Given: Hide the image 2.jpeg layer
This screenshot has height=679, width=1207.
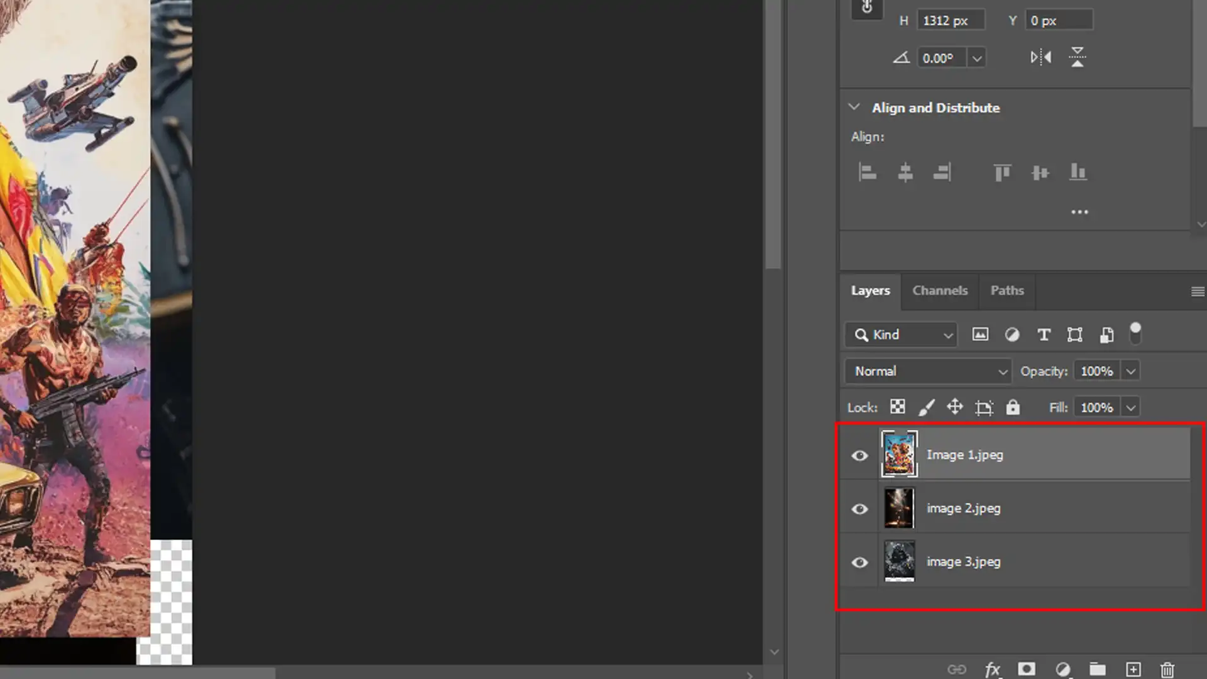Looking at the screenshot, I should (859, 509).
